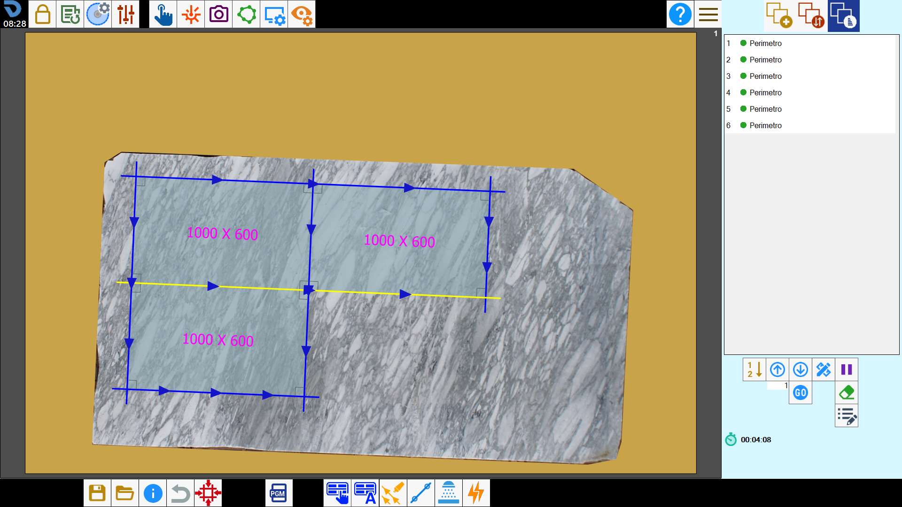Screen dimensions: 902x507
Task: Click the swap pieces order tab icon
Action: [811, 15]
